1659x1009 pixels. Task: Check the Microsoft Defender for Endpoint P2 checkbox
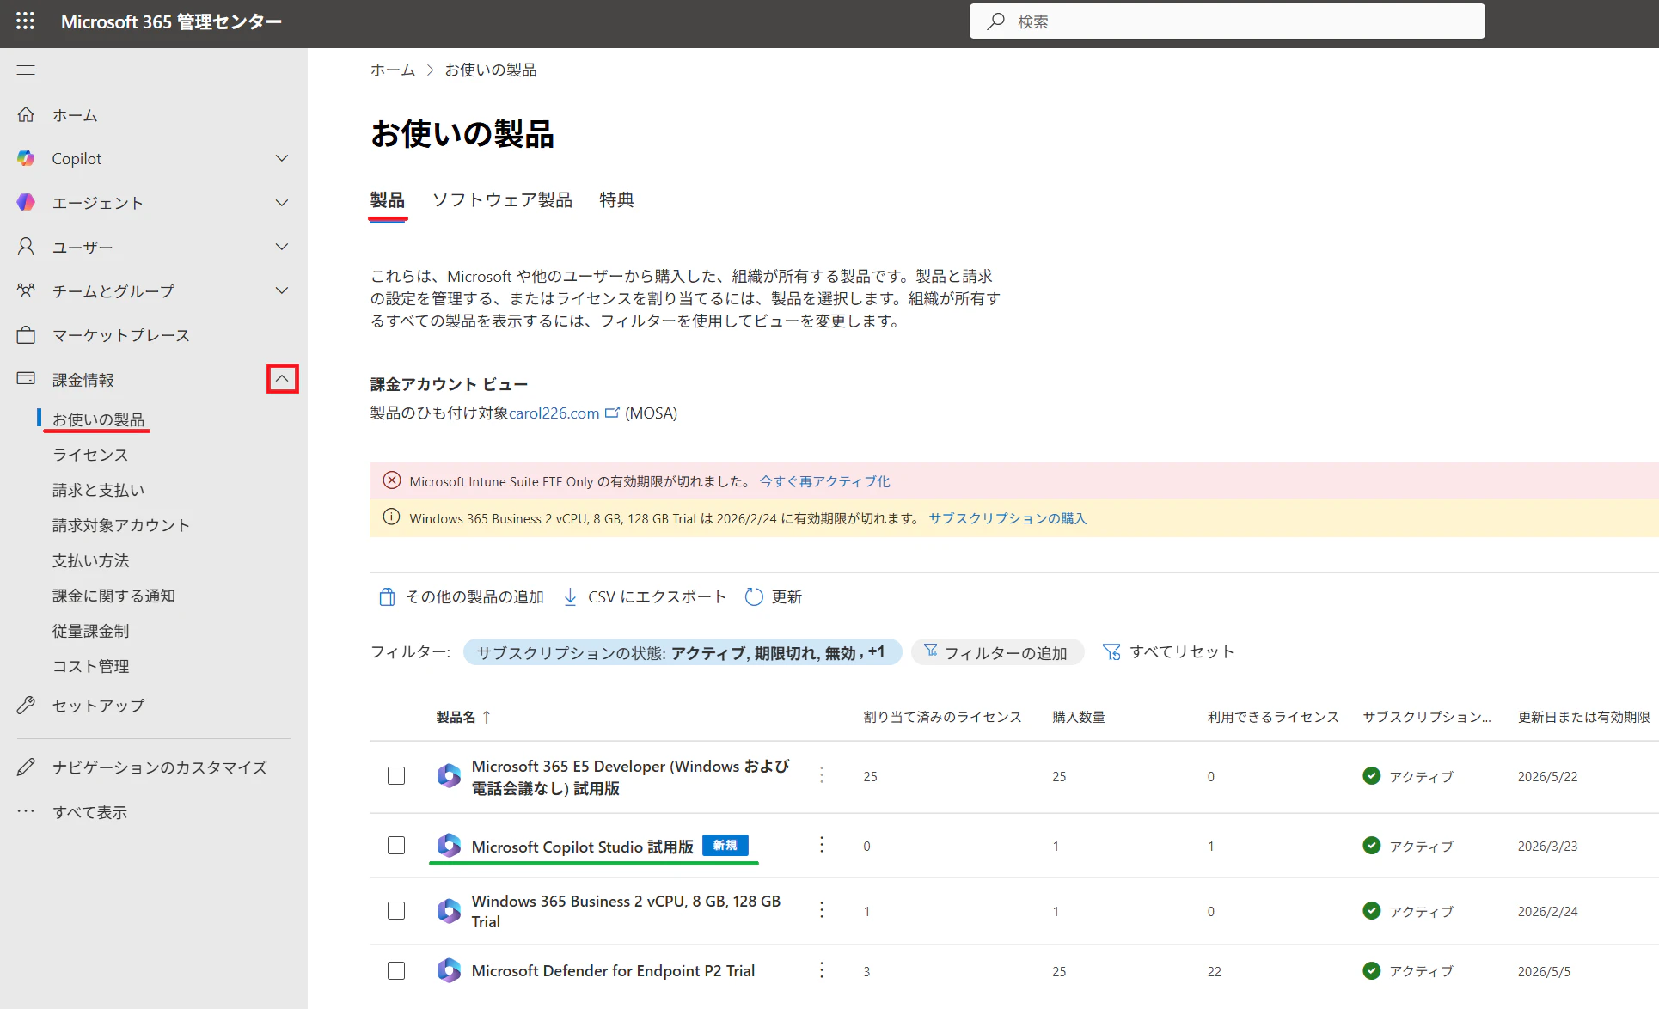tap(396, 970)
